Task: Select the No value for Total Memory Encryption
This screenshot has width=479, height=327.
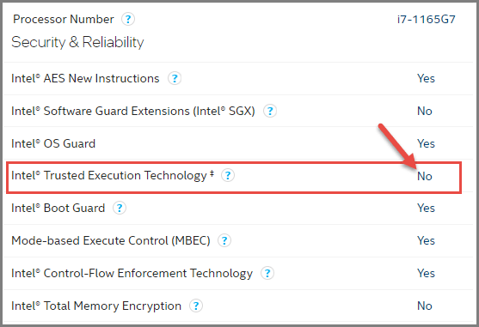Action: point(425,306)
